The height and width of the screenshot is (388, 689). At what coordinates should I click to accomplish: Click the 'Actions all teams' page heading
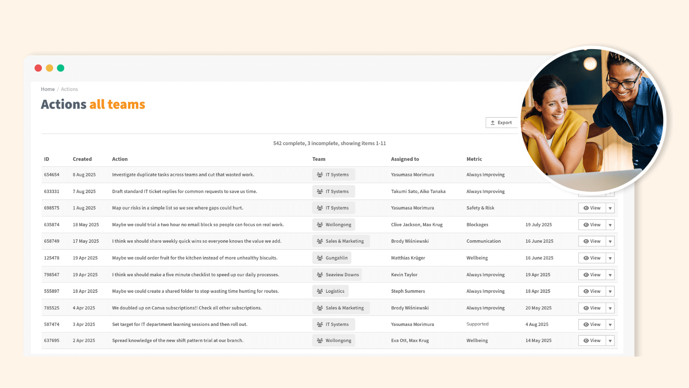(93, 104)
